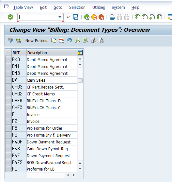The width and height of the screenshot is (172, 182).
Task: Click the horizontal scroll left arrow
Action: coord(68,175)
